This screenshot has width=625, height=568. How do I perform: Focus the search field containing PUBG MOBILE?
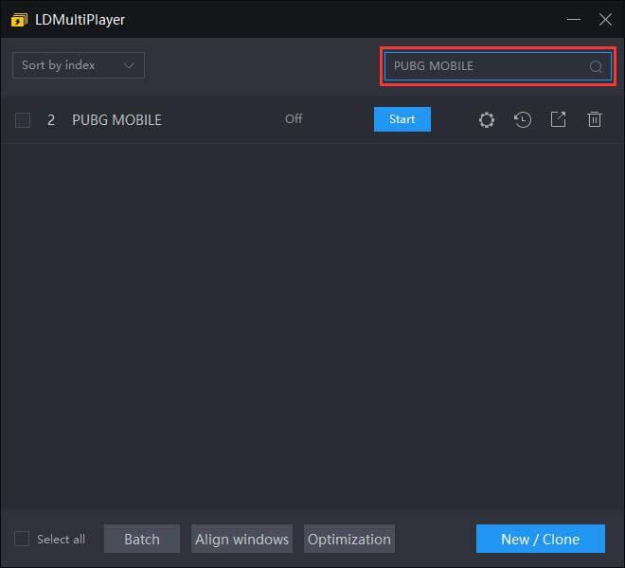(498, 66)
